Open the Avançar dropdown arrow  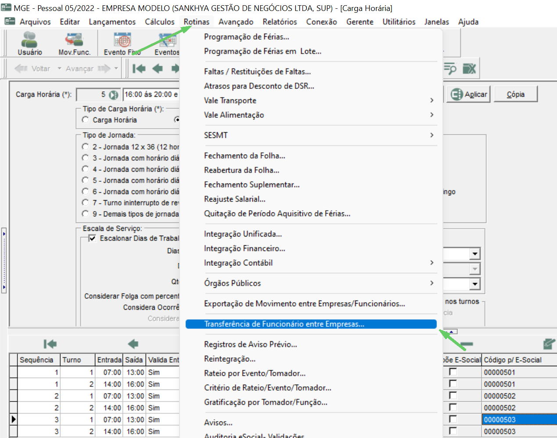(116, 68)
